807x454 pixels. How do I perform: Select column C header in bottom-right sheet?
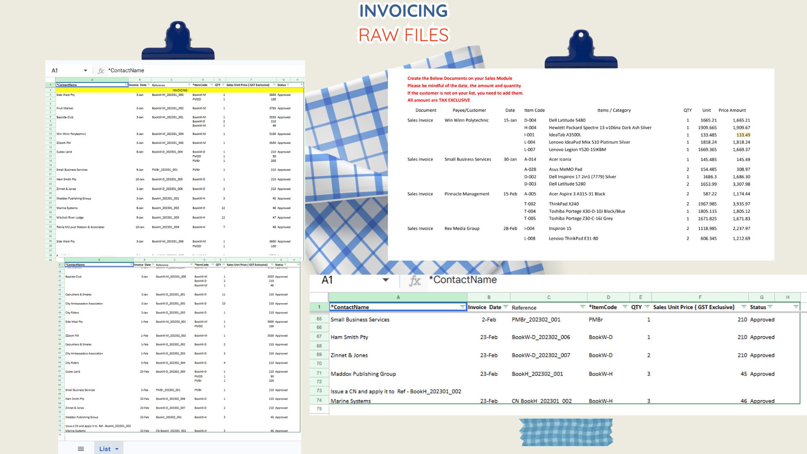pyautogui.click(x=549, y=297)
